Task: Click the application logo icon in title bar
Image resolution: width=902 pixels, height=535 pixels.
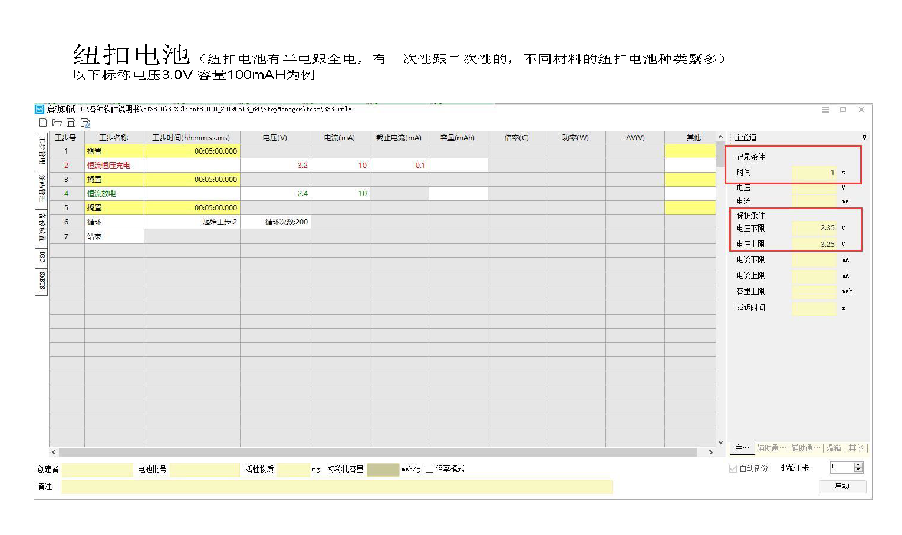Action: click(x=39, y=109)
